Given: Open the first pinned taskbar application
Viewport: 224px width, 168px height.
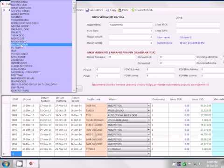Looking at the screenshot, I should [20, 164].
